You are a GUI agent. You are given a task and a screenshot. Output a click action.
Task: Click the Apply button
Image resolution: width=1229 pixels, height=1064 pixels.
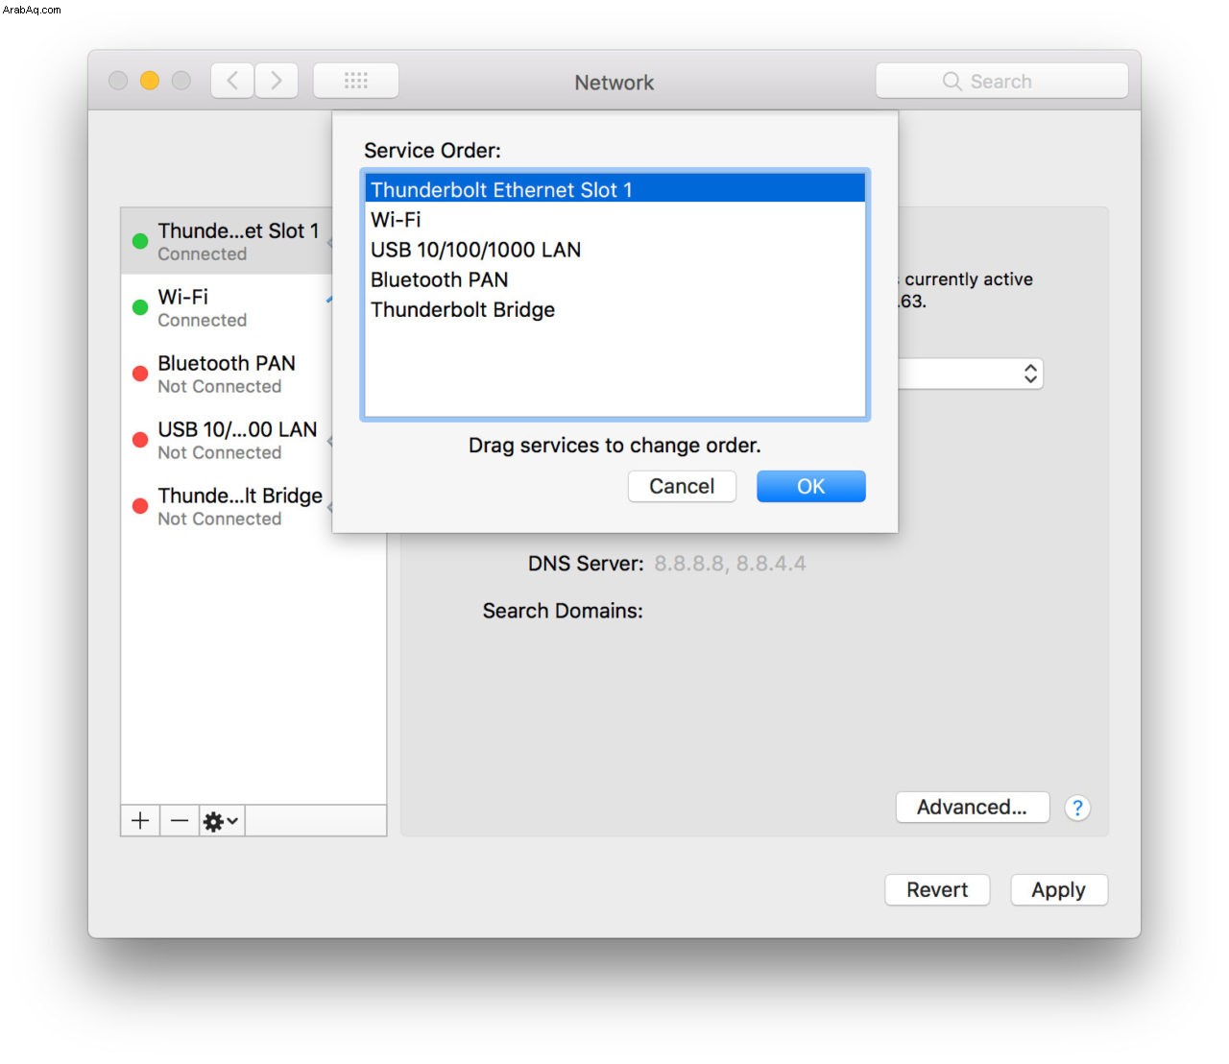[1058, 889]
